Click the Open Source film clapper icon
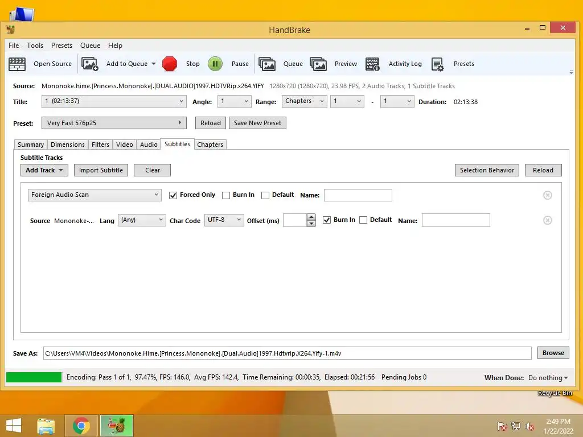 tap(17, 64)
